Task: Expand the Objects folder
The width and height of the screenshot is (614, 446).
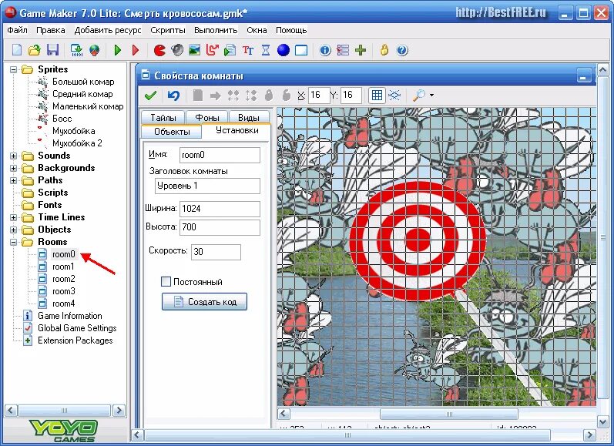Action: (14, 230)
